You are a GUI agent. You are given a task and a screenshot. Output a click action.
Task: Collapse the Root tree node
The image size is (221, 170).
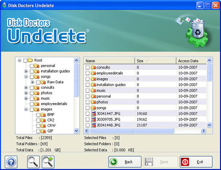tap(19, 60)
